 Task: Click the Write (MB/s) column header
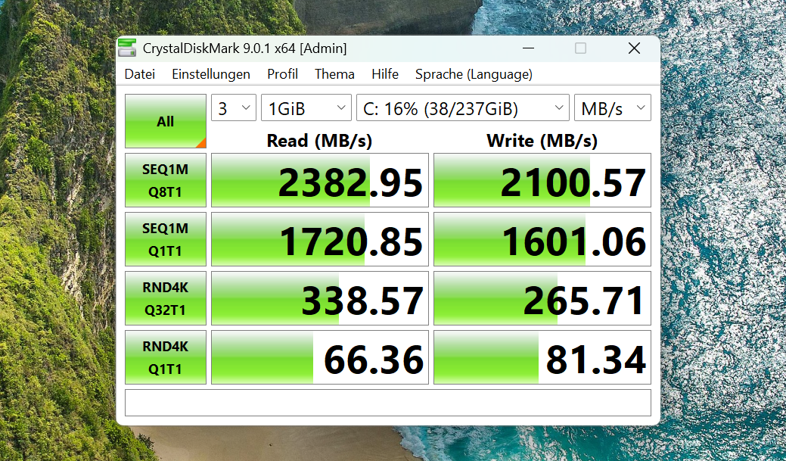pos(542,141)
